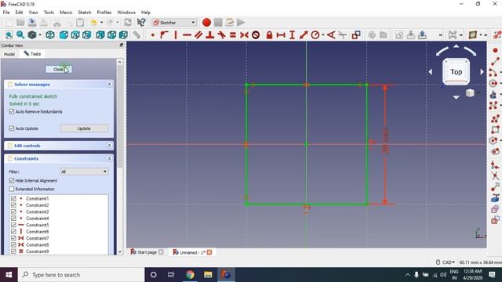Click the Combo View scrollbar down arrow
Viewport: 502px width, 282px height.
pos(120,252)
